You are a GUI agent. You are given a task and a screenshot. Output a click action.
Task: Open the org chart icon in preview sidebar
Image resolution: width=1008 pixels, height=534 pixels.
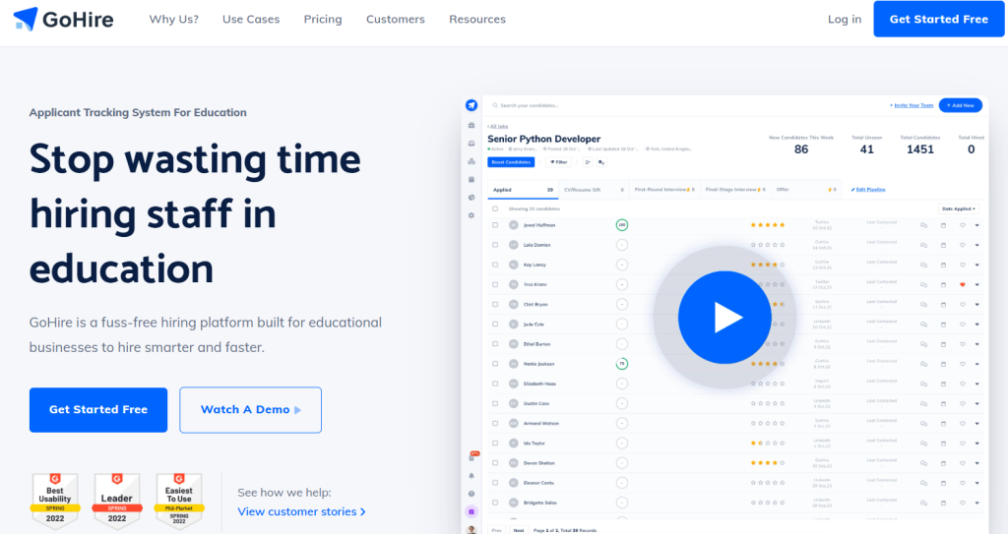point(472,161)
